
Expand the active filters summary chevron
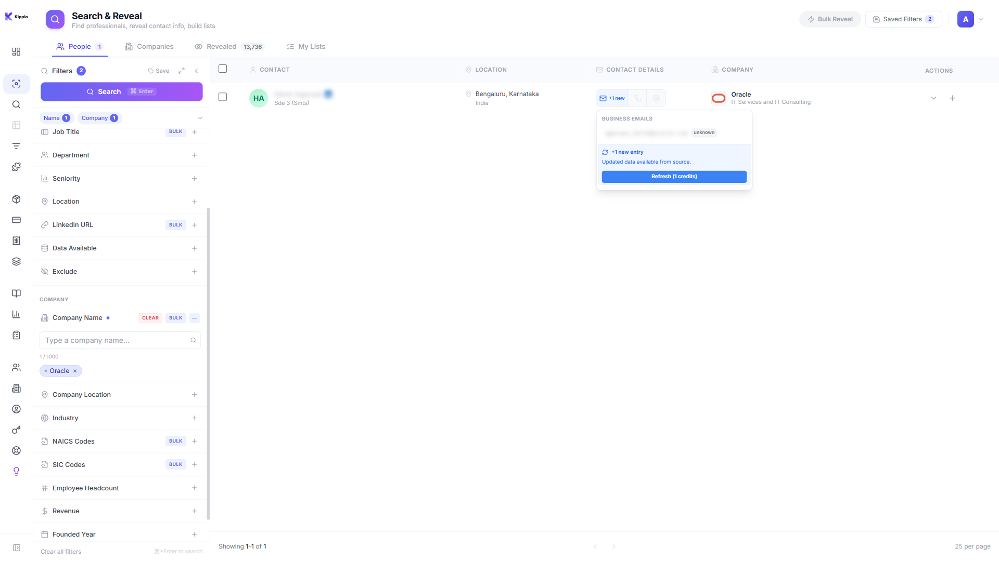[x=200, y=118]
